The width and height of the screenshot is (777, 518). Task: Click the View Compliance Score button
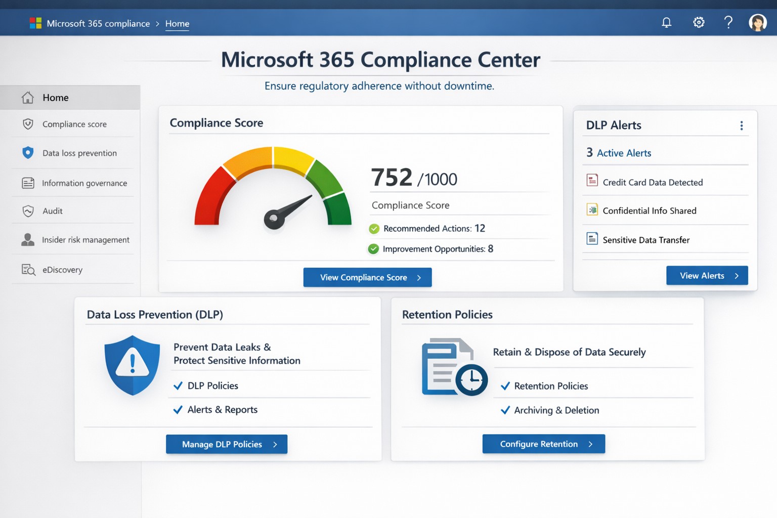367,277
